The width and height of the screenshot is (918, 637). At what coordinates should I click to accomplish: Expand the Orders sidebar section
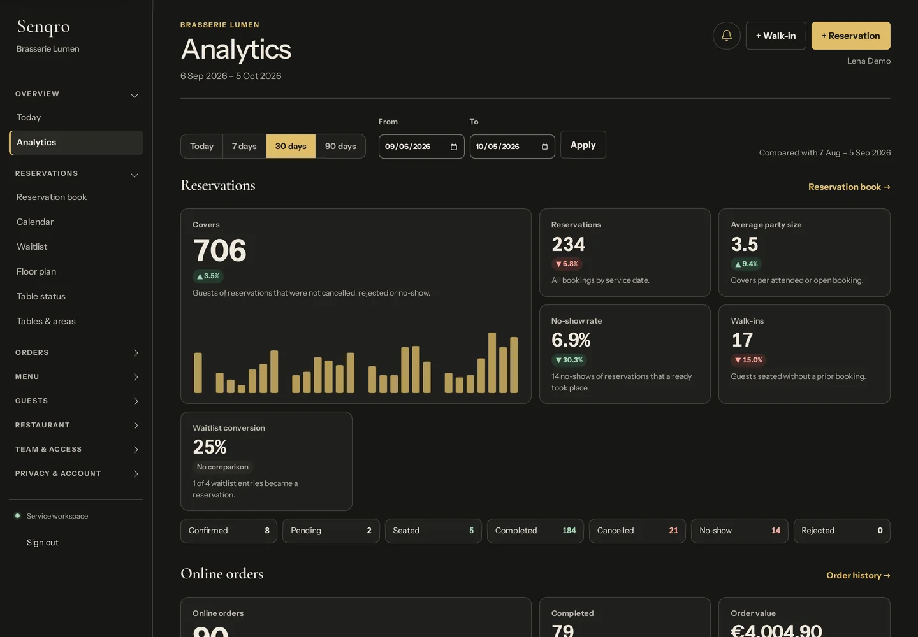coord(76,352)
